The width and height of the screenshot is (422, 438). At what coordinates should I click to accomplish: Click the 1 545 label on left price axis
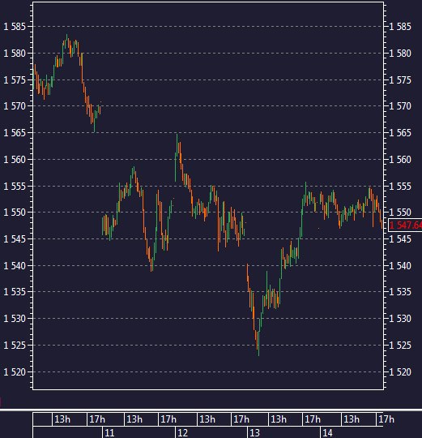(x=15, y=238)
